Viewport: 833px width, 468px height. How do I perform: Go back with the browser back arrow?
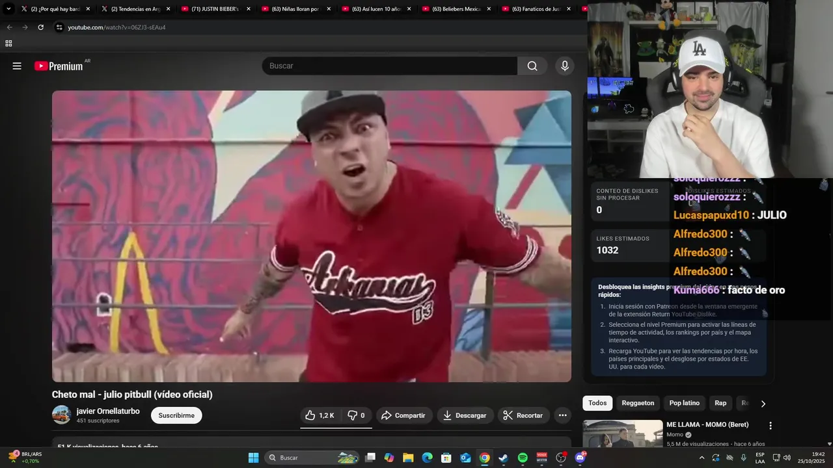point(9,27)
